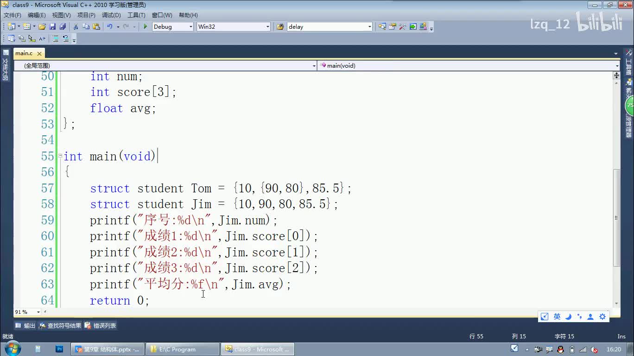Image resolution: width=634 pixels, height=356 pixels.
Task: Toggle the IME English/Chinese mode button
Action: [557, 317]
